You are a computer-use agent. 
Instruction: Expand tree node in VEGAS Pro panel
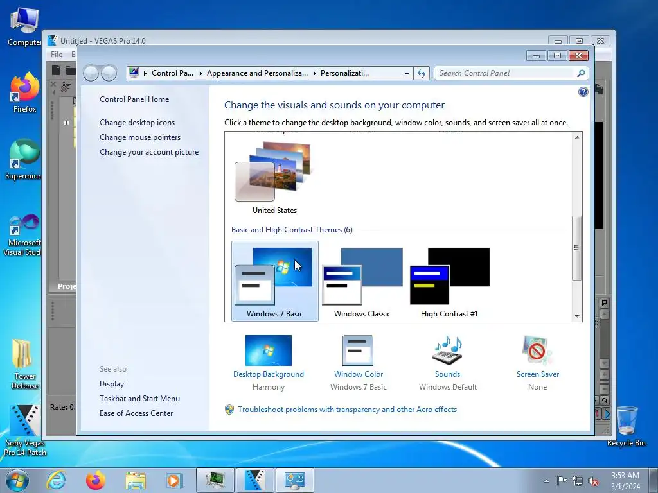66,123
